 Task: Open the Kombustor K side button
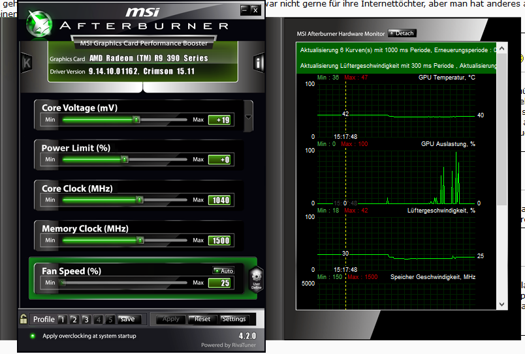pos(27,63)
